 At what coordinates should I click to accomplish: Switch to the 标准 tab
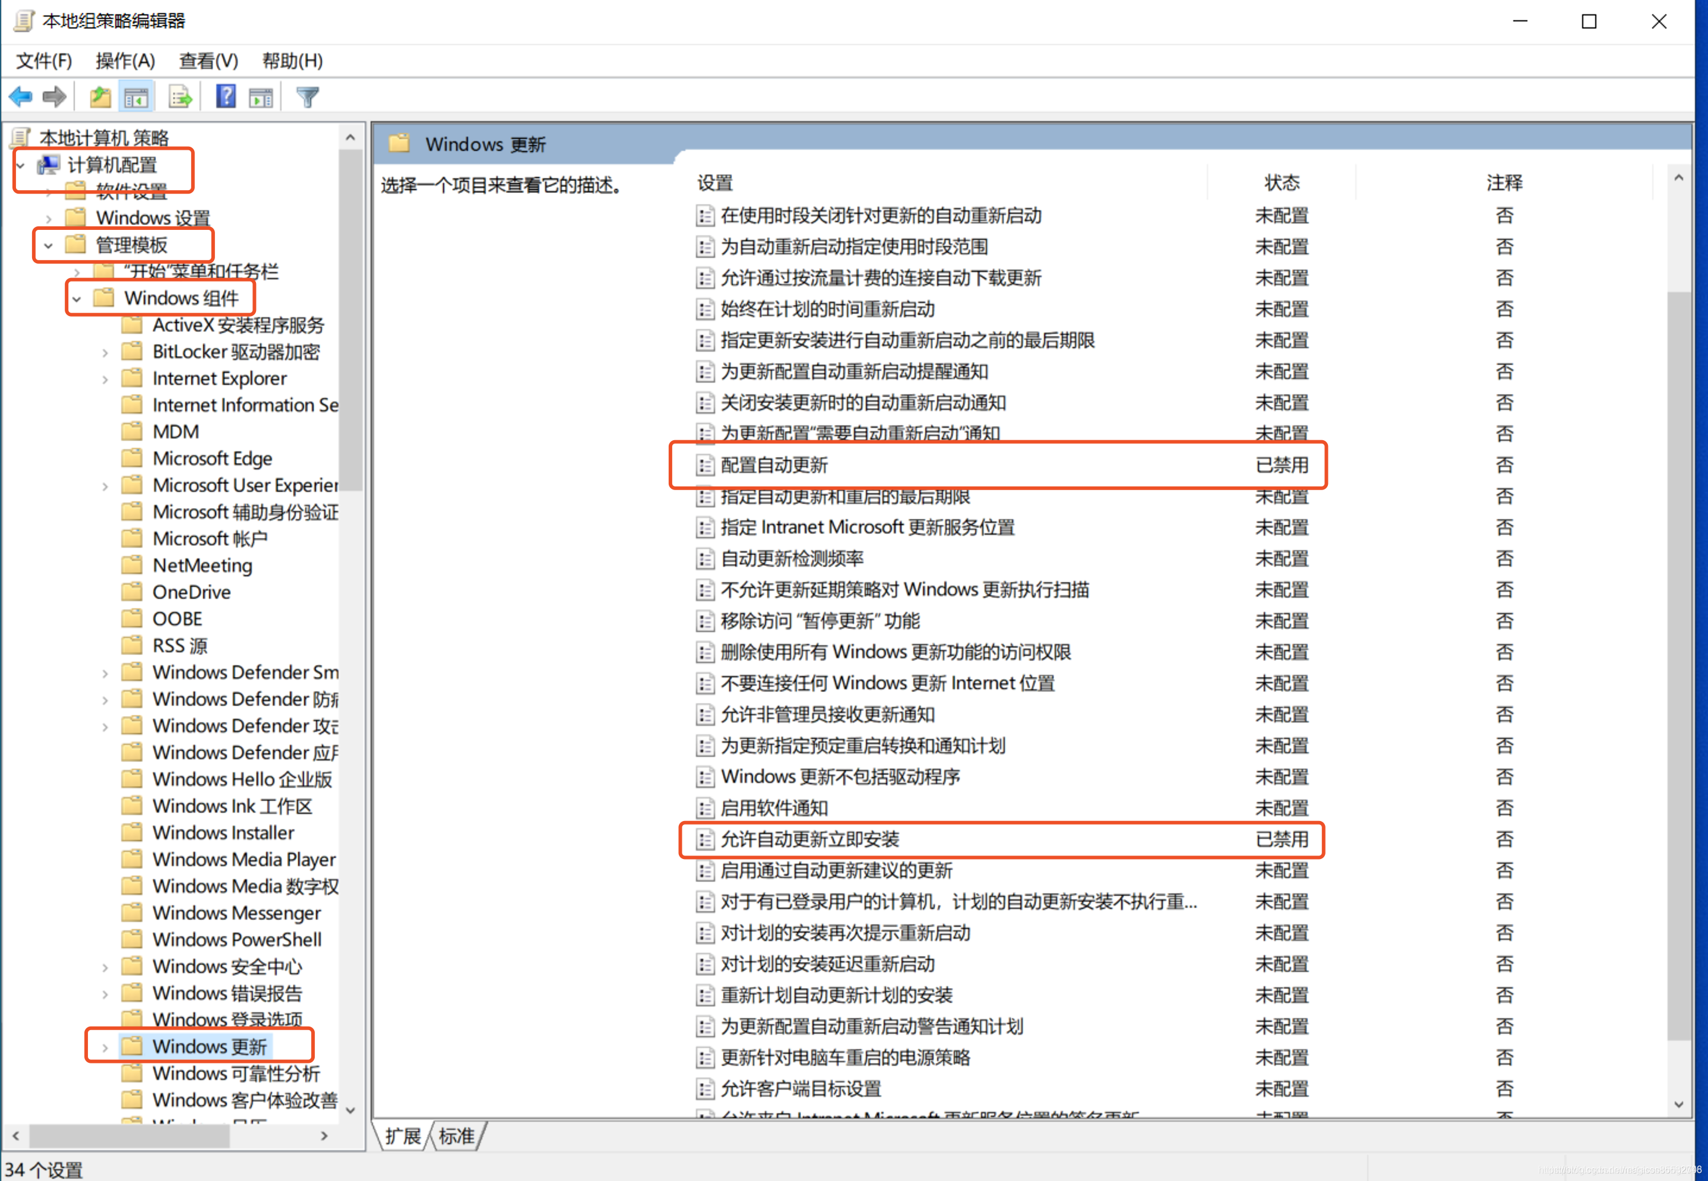(x=457, y=1136)
